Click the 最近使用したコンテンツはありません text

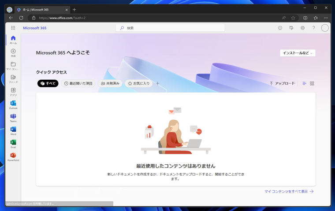point(176,166)
